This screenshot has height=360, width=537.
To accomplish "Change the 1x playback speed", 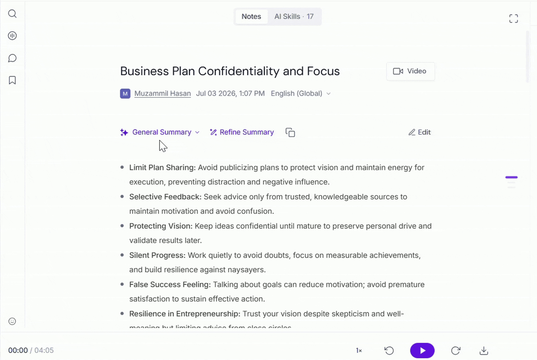I will [359, 351].
